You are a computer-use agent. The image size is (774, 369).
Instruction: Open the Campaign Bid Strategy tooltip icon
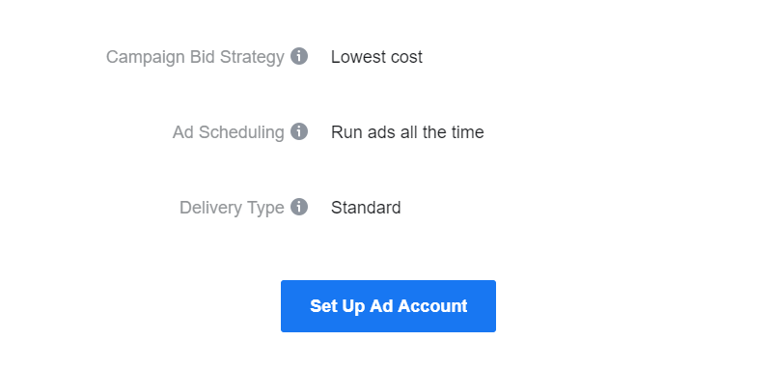[299, 56]
